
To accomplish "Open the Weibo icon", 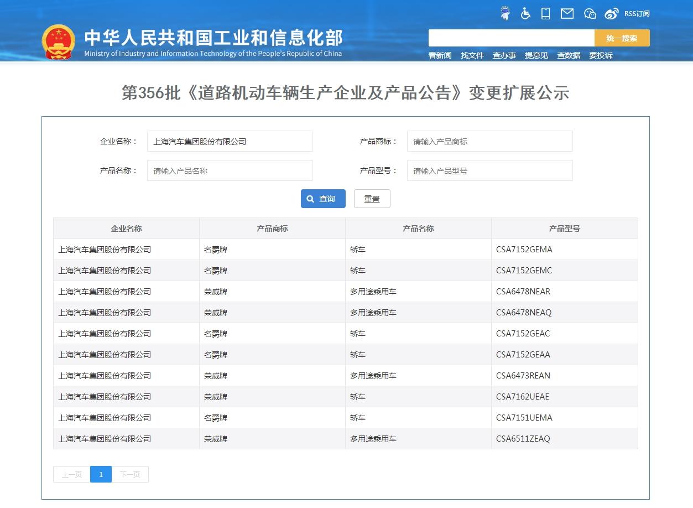I will coord(611,14).
